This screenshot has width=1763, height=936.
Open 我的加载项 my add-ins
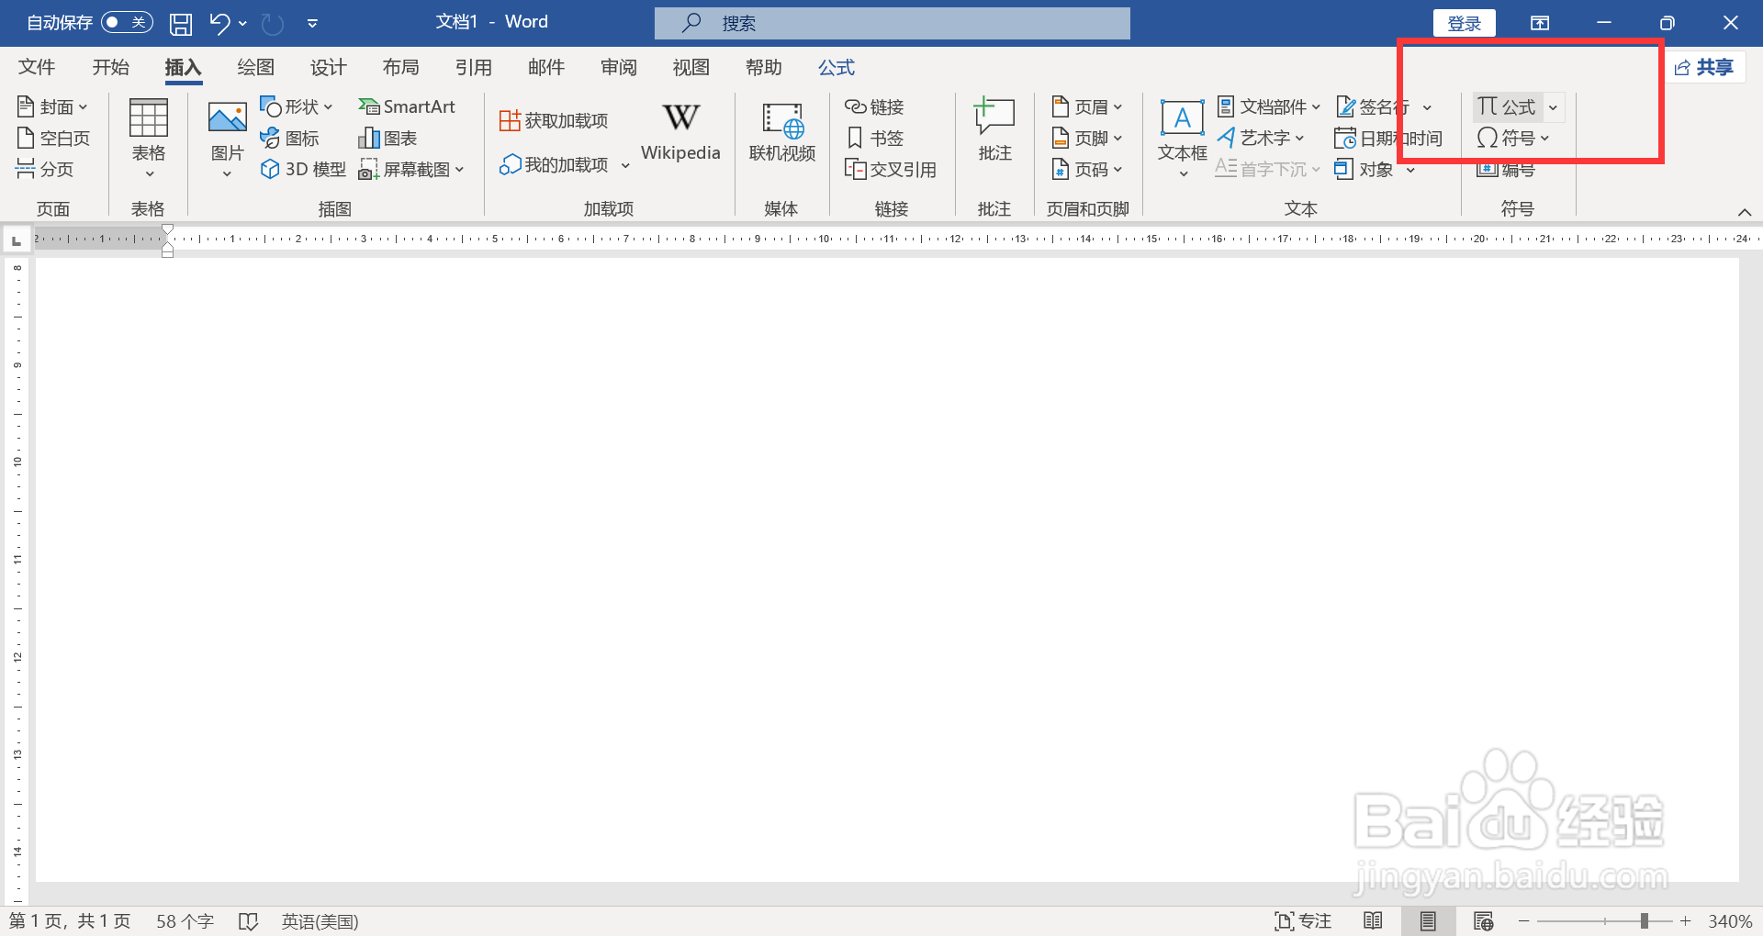coord(564,165)
